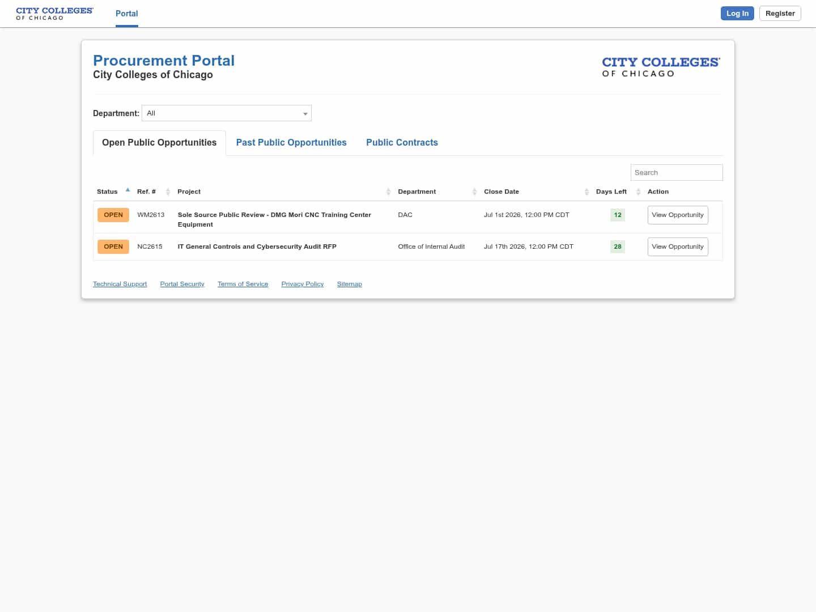Screen dimensions: 816x612
Task: Sort by Project column arrows
Action: pyautogui.click(x=388, y=192)
